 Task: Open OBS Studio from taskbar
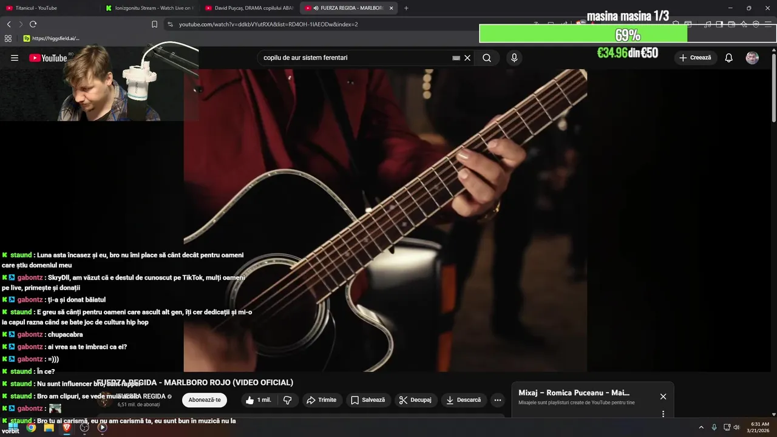point(84,427)
